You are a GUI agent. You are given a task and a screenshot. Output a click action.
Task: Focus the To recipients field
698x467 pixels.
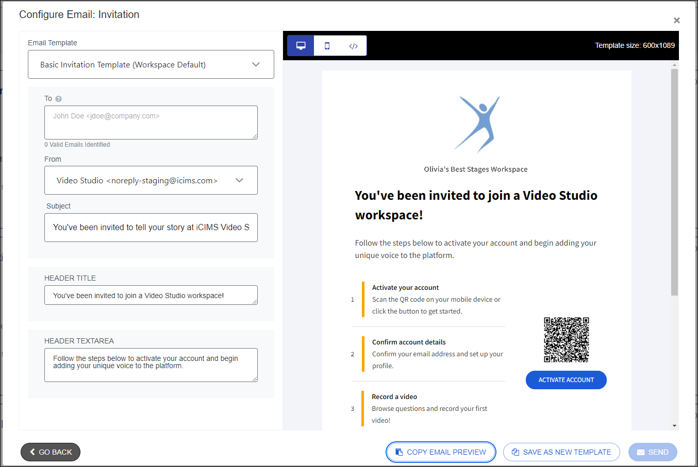(151, 122)
